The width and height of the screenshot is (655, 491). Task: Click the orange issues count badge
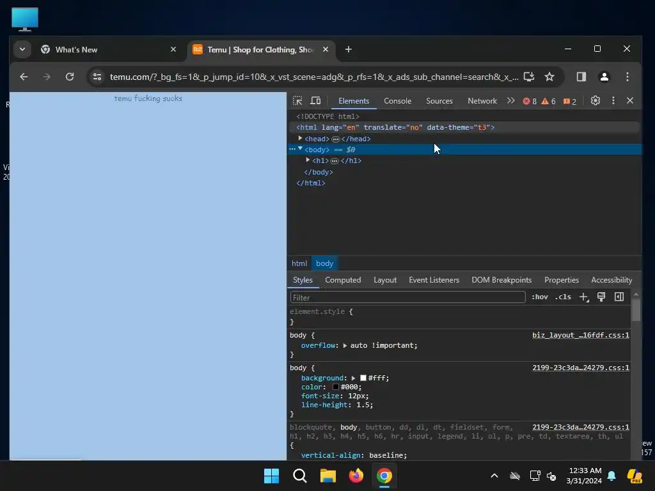click(x=570, y=101)
